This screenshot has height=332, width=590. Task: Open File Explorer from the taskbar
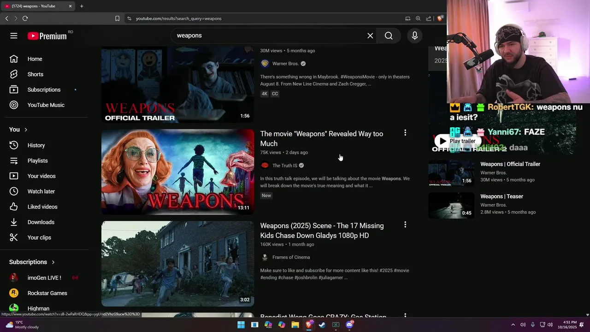point(295,325)
